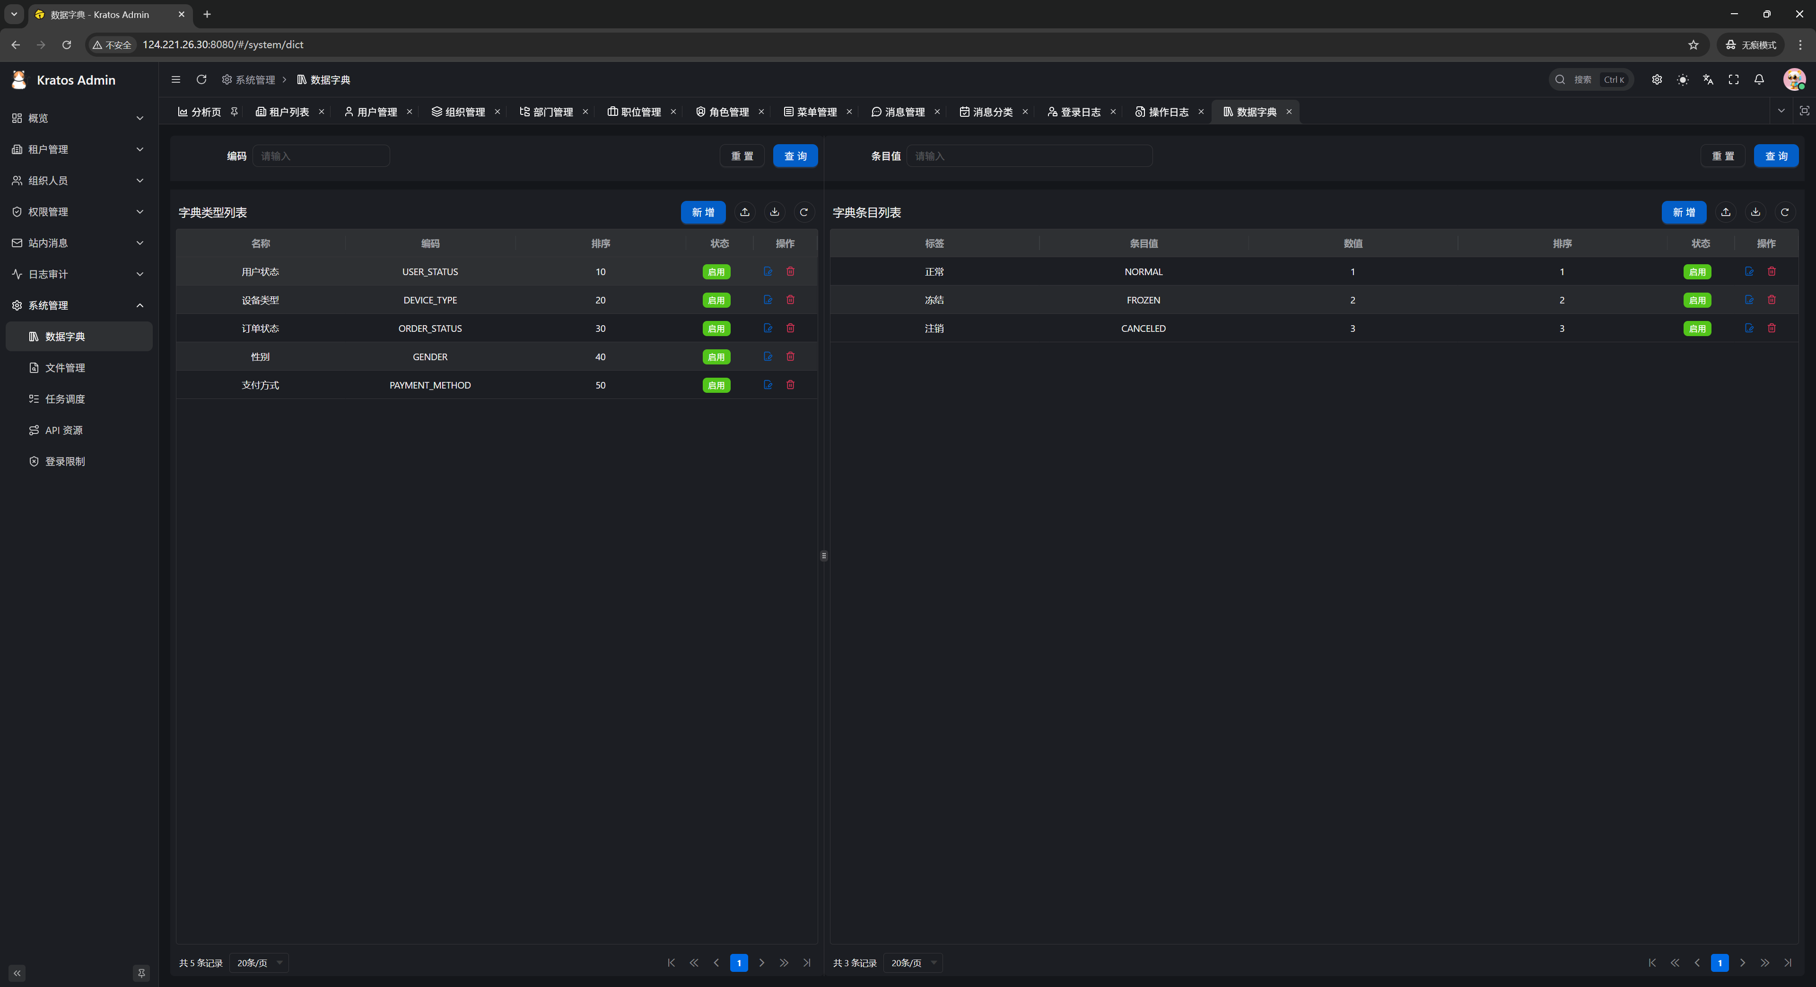Open 任务调度 in the sidebar
1816x987 pixels.
pyautogui.click(x=79, y=399)
